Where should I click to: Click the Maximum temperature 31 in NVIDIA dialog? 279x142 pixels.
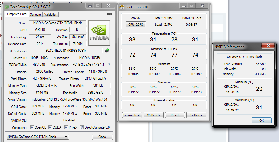(259, 107)
